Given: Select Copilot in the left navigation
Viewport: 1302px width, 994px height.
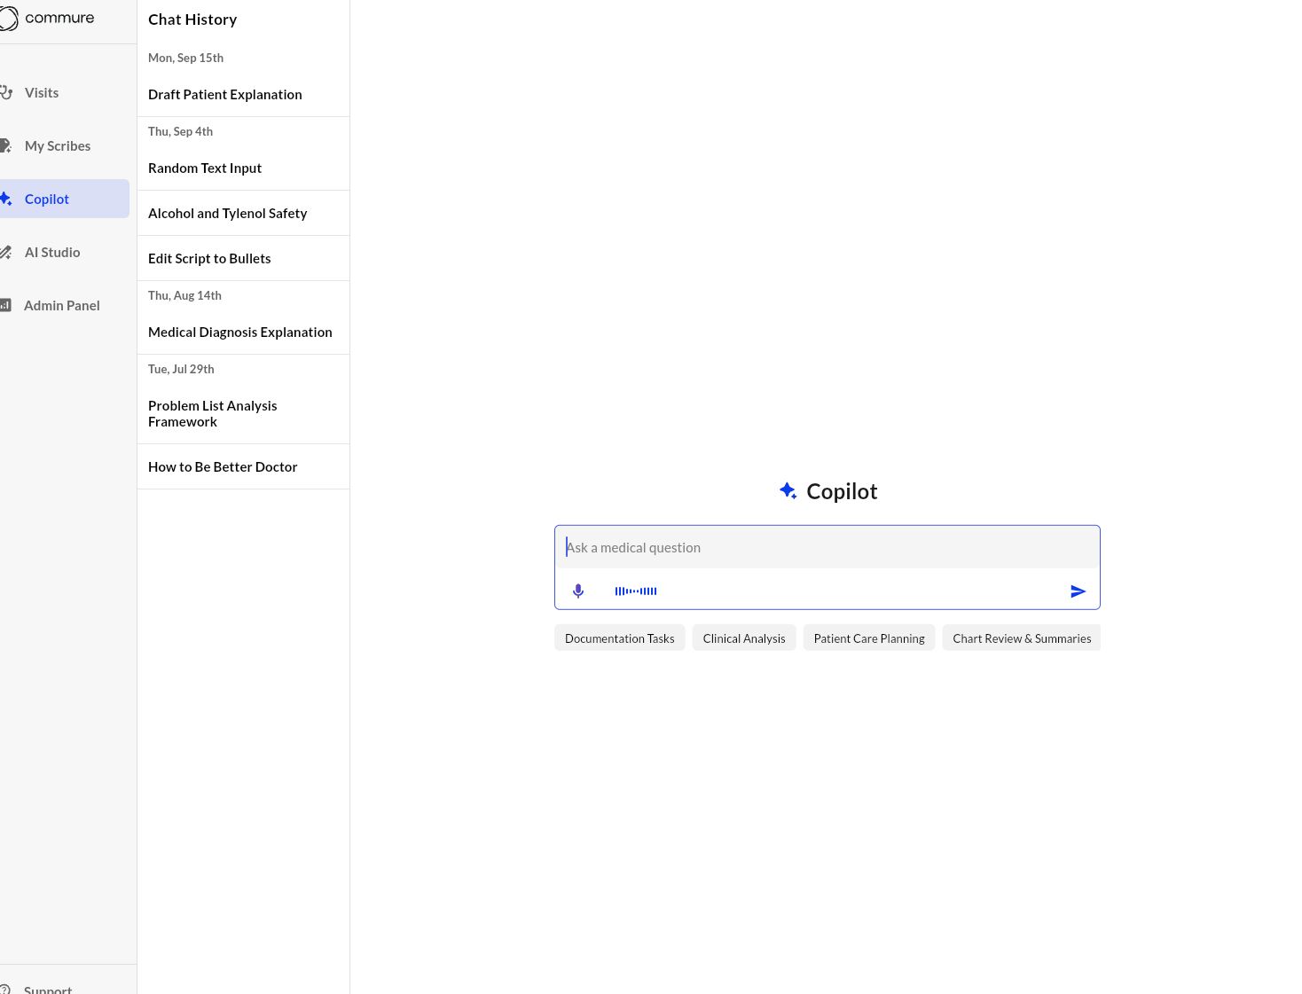Looking at the screenshot, I should pyautogui.click(x=47, y=199).
